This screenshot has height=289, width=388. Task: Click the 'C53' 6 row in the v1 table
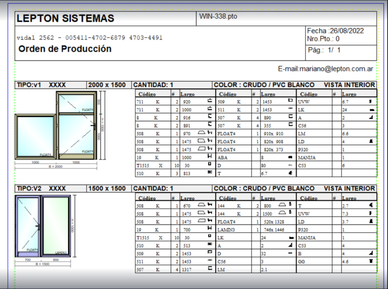[x=337, y=165]
